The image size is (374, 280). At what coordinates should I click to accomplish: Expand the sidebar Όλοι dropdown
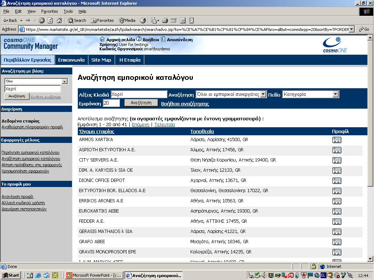click(64, 81)
